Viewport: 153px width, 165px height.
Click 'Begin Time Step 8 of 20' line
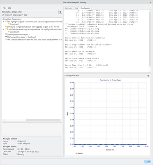[86, 65]
